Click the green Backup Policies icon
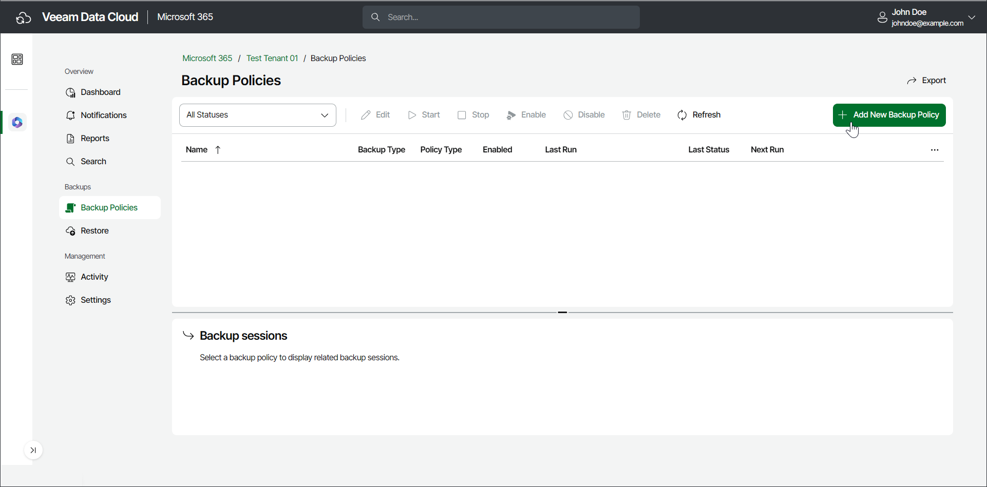 (70, 208)
